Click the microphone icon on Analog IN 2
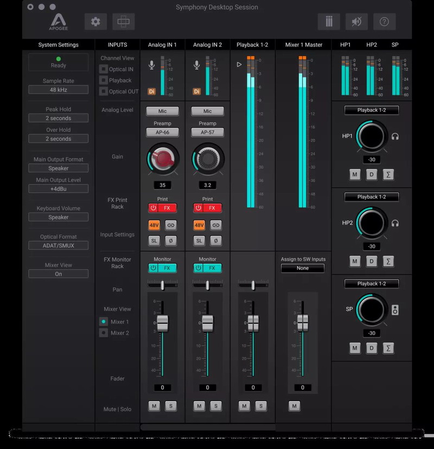The width and height of the screenshot is (434, 449). tap(196, 65)
